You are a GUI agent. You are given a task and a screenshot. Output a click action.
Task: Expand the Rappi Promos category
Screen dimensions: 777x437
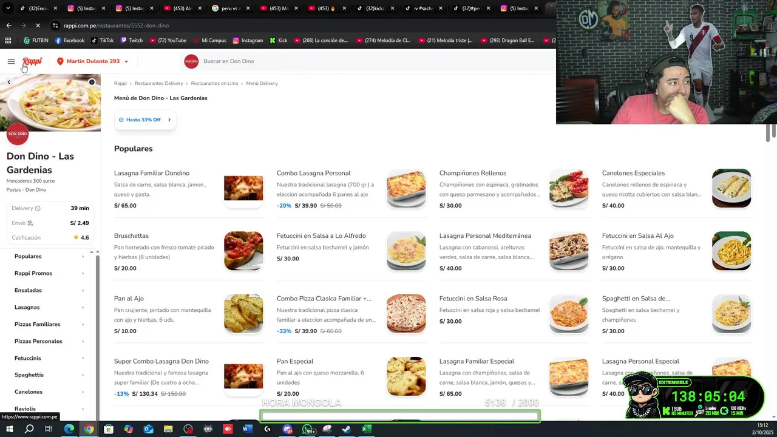49,273
